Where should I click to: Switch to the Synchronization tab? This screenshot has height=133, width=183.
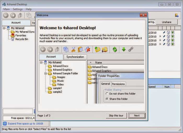(75, 57)
